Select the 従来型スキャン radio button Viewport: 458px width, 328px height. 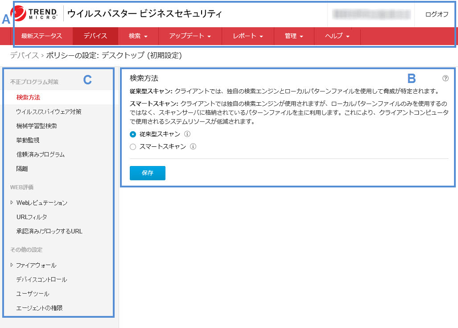[x=132, y=134]
